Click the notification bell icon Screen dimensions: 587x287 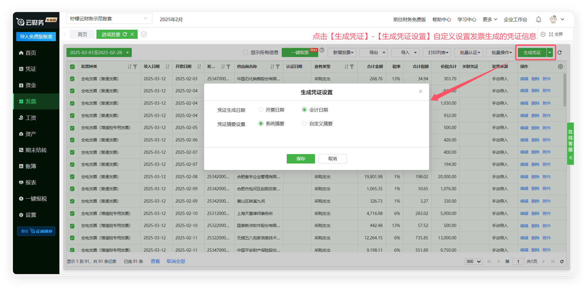click(538, 19)
